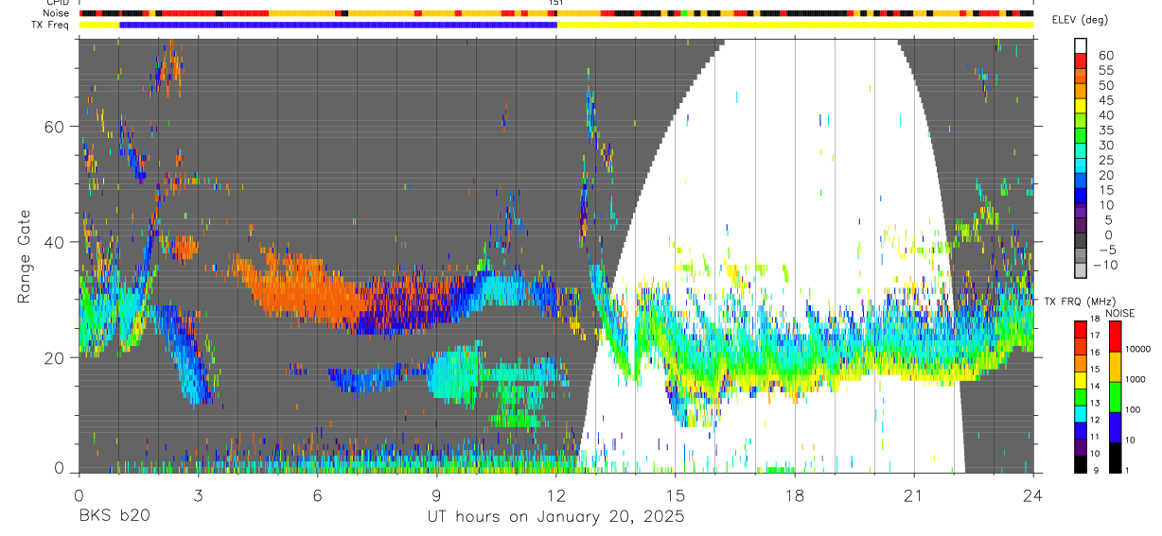
Task: Click the '10000' label on NOISE colorbar
Action: tap(1140, 350)
